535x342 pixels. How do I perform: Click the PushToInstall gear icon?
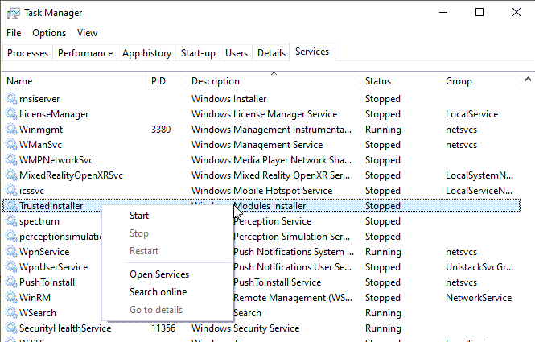11,282
